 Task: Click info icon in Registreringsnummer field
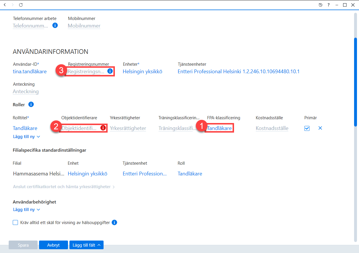pyautogui.click(x=110, y=71)
